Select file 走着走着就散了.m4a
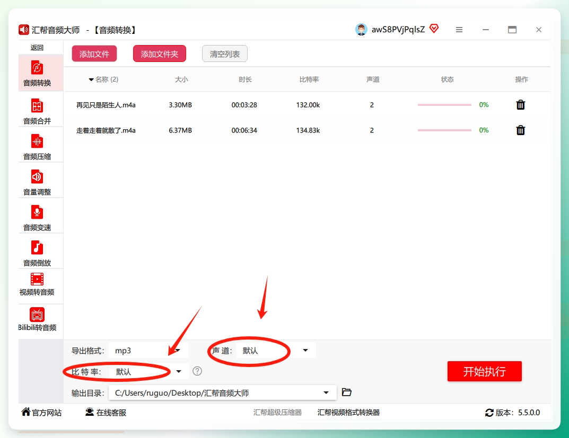 (x=106, y=130)
